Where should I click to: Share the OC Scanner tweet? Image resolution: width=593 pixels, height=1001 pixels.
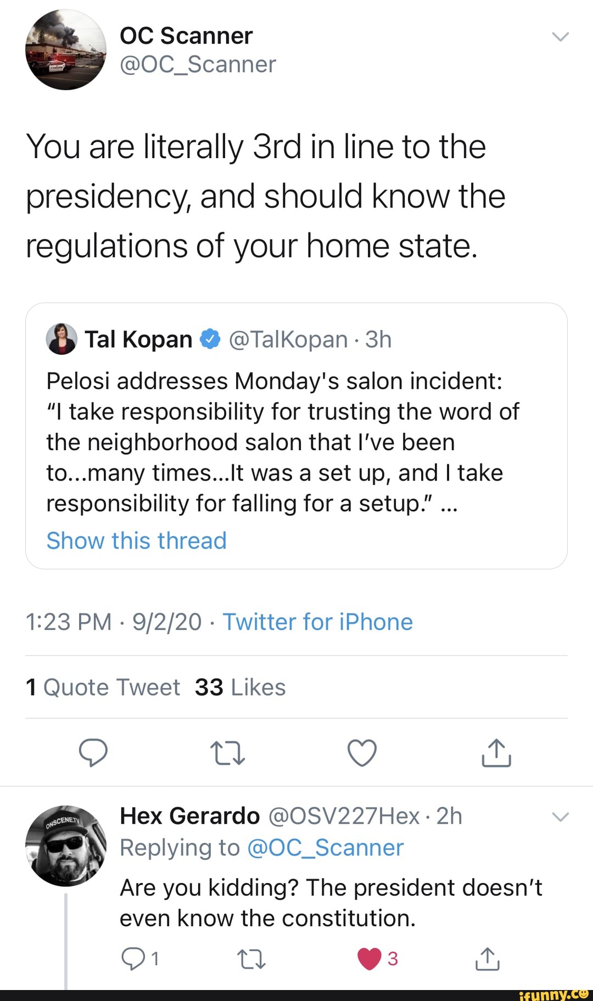tap(496, 753)
